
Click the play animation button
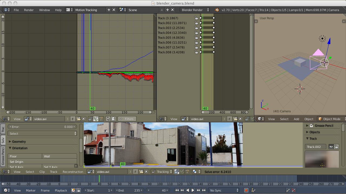tap(193, 190)
